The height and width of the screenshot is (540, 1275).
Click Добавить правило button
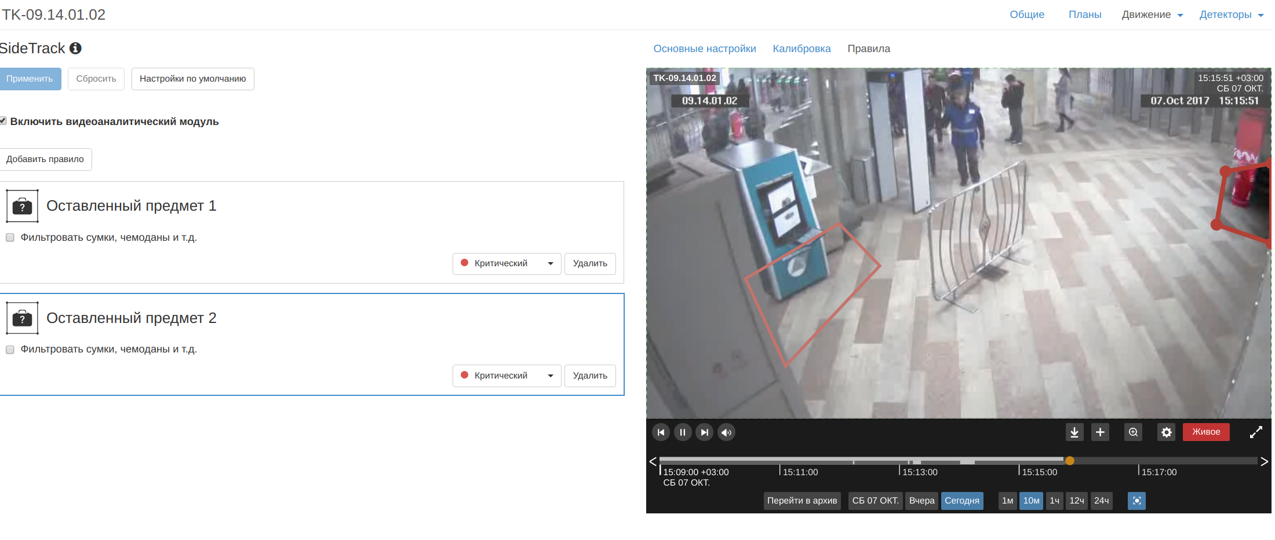click(x=45, y=159)
